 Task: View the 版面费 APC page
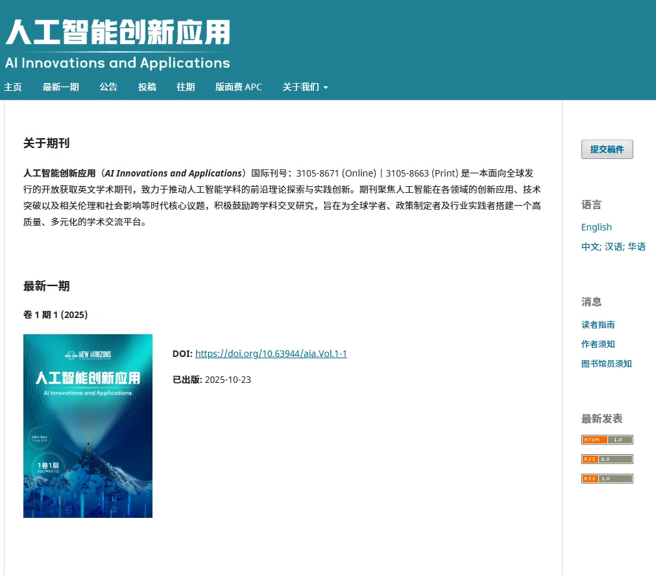pyautogui.click(x=238, y=87)
